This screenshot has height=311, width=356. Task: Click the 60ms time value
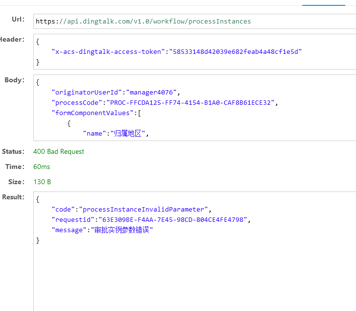(42, 167)
